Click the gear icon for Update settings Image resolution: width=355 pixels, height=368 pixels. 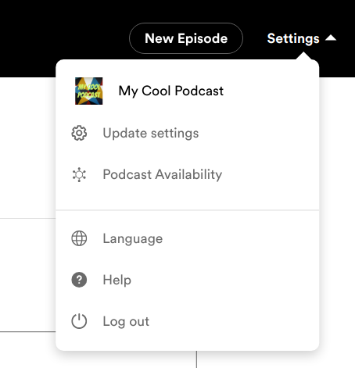79,133
